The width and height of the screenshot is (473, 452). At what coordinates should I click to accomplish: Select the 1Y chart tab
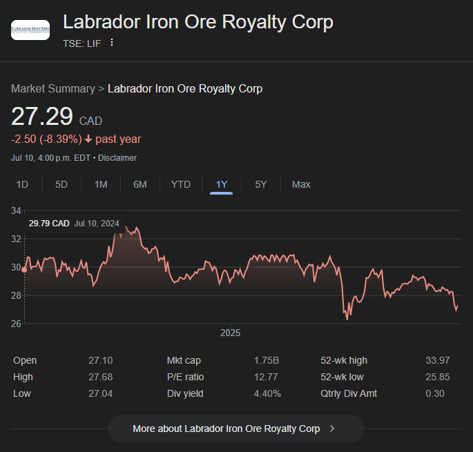point(222,184)
